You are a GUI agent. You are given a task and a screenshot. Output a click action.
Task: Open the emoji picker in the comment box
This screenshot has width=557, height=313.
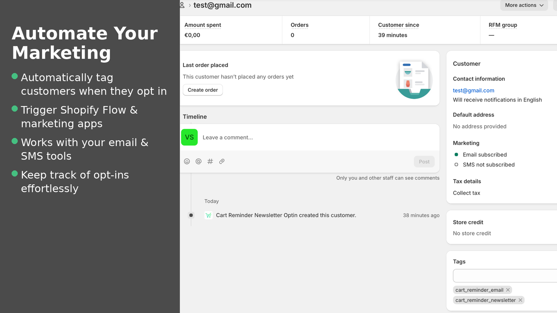pos(187,161)
